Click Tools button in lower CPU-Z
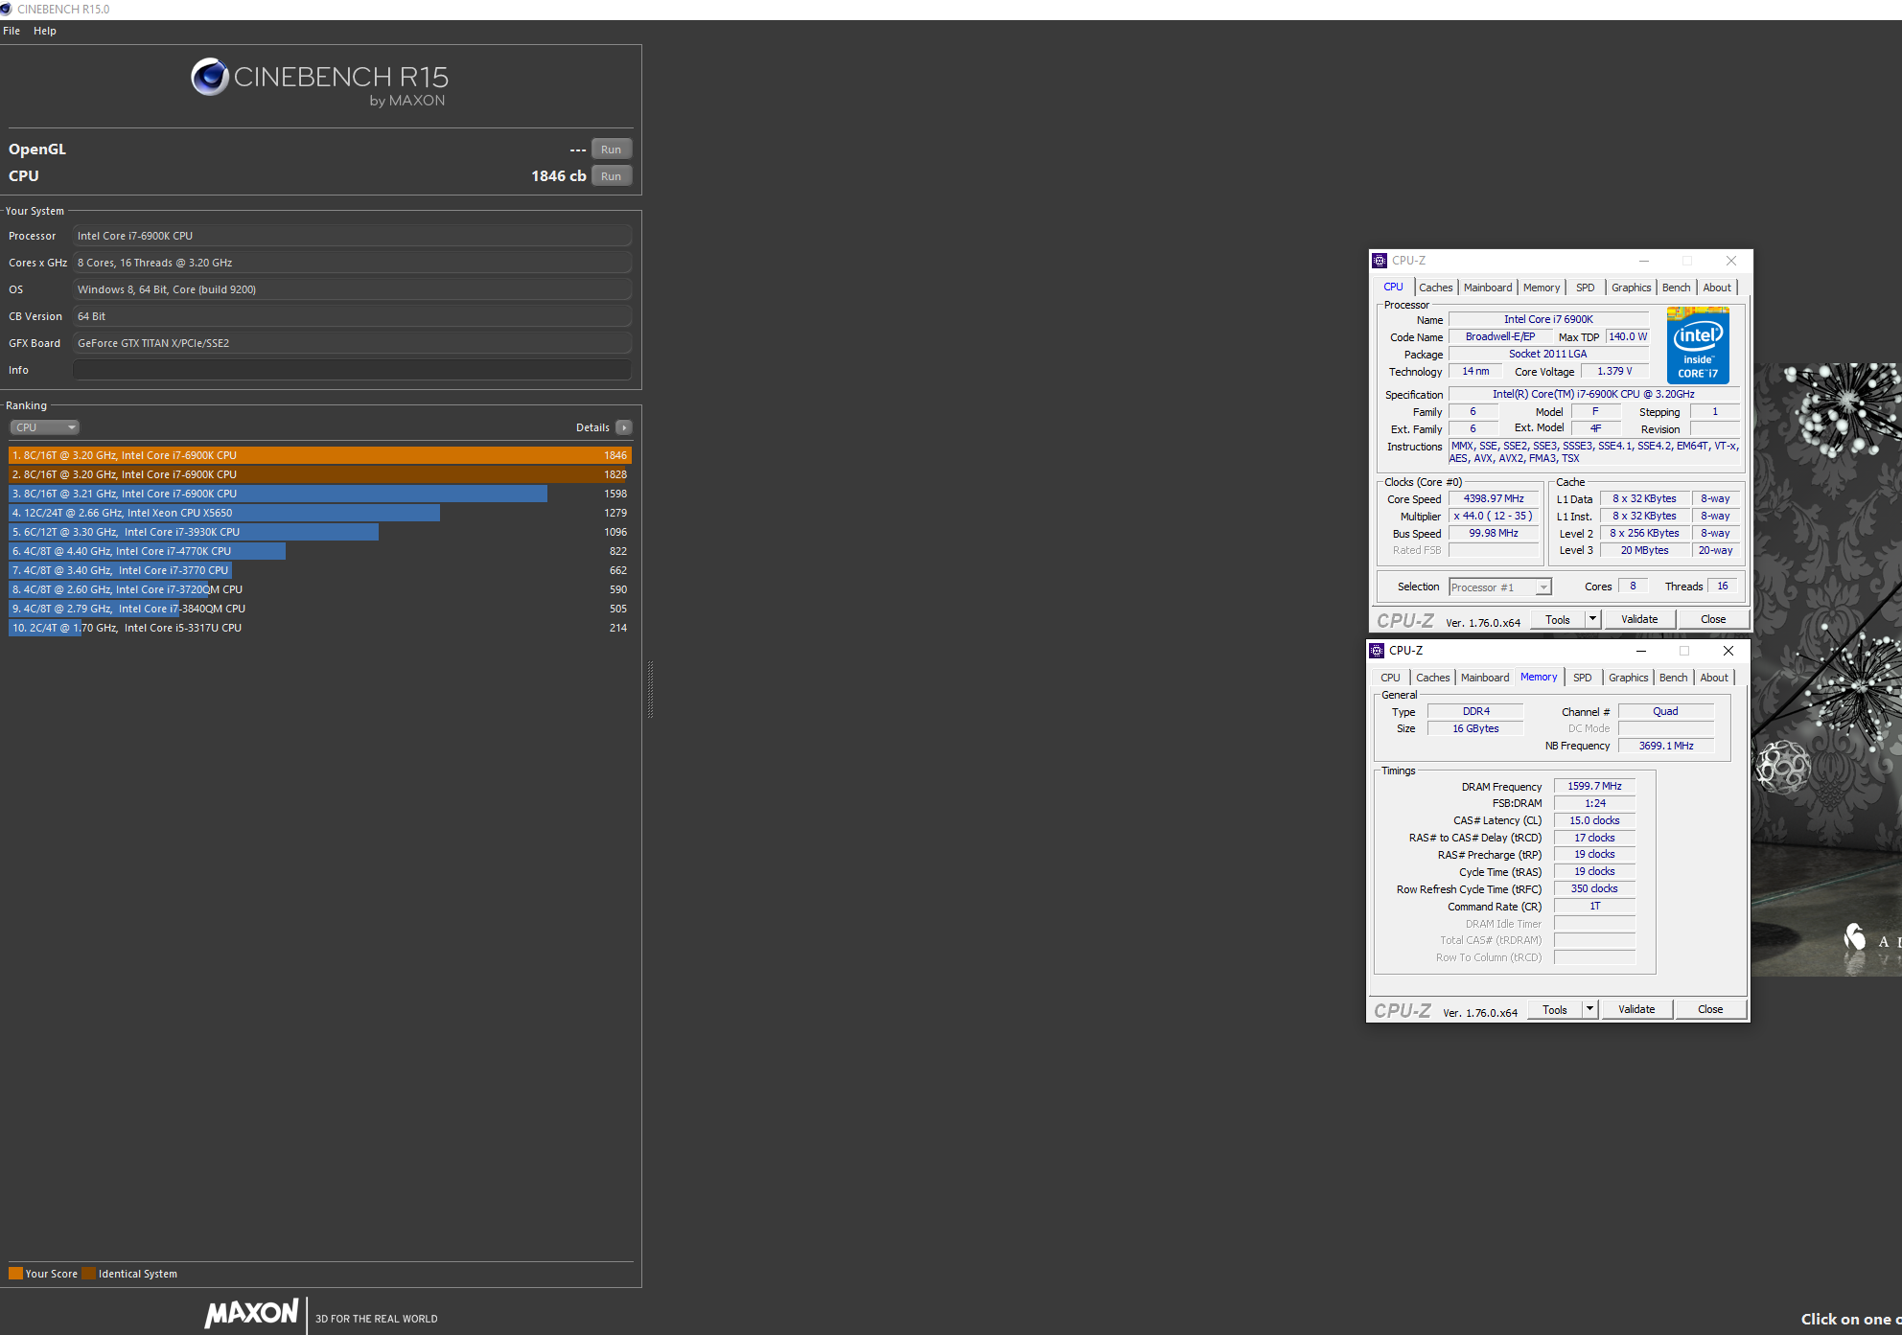 pos(1555,1010)
